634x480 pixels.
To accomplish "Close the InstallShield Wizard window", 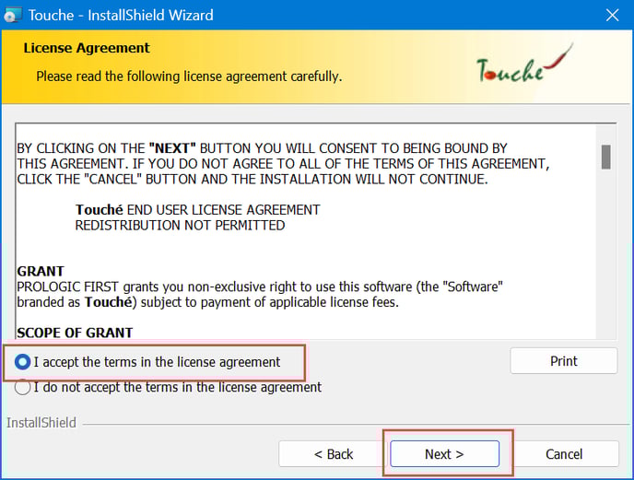I will pos(612,15).
